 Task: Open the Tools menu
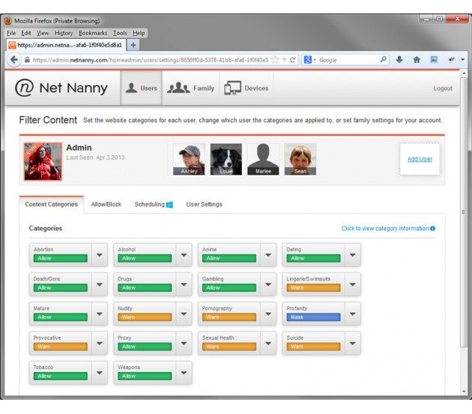tap(120, 33)
